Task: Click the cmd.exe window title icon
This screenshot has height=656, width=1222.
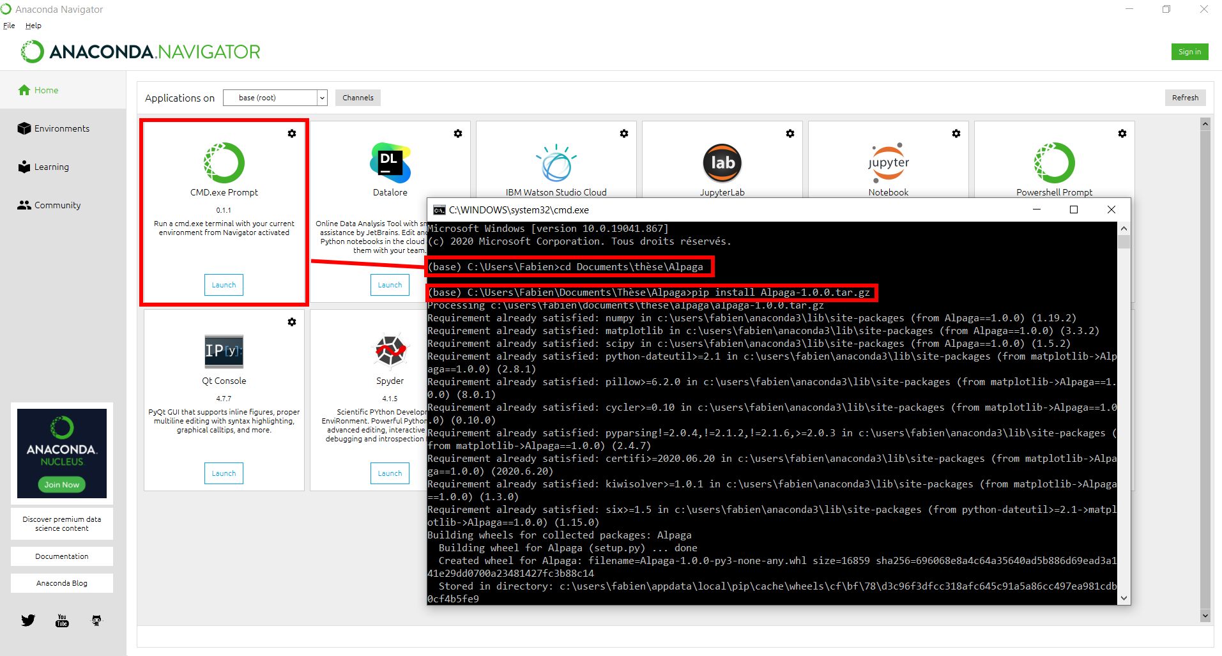Action: tap(439, 210)
